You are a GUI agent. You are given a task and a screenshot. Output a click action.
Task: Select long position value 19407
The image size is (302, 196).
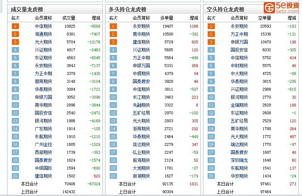(168, 26)
